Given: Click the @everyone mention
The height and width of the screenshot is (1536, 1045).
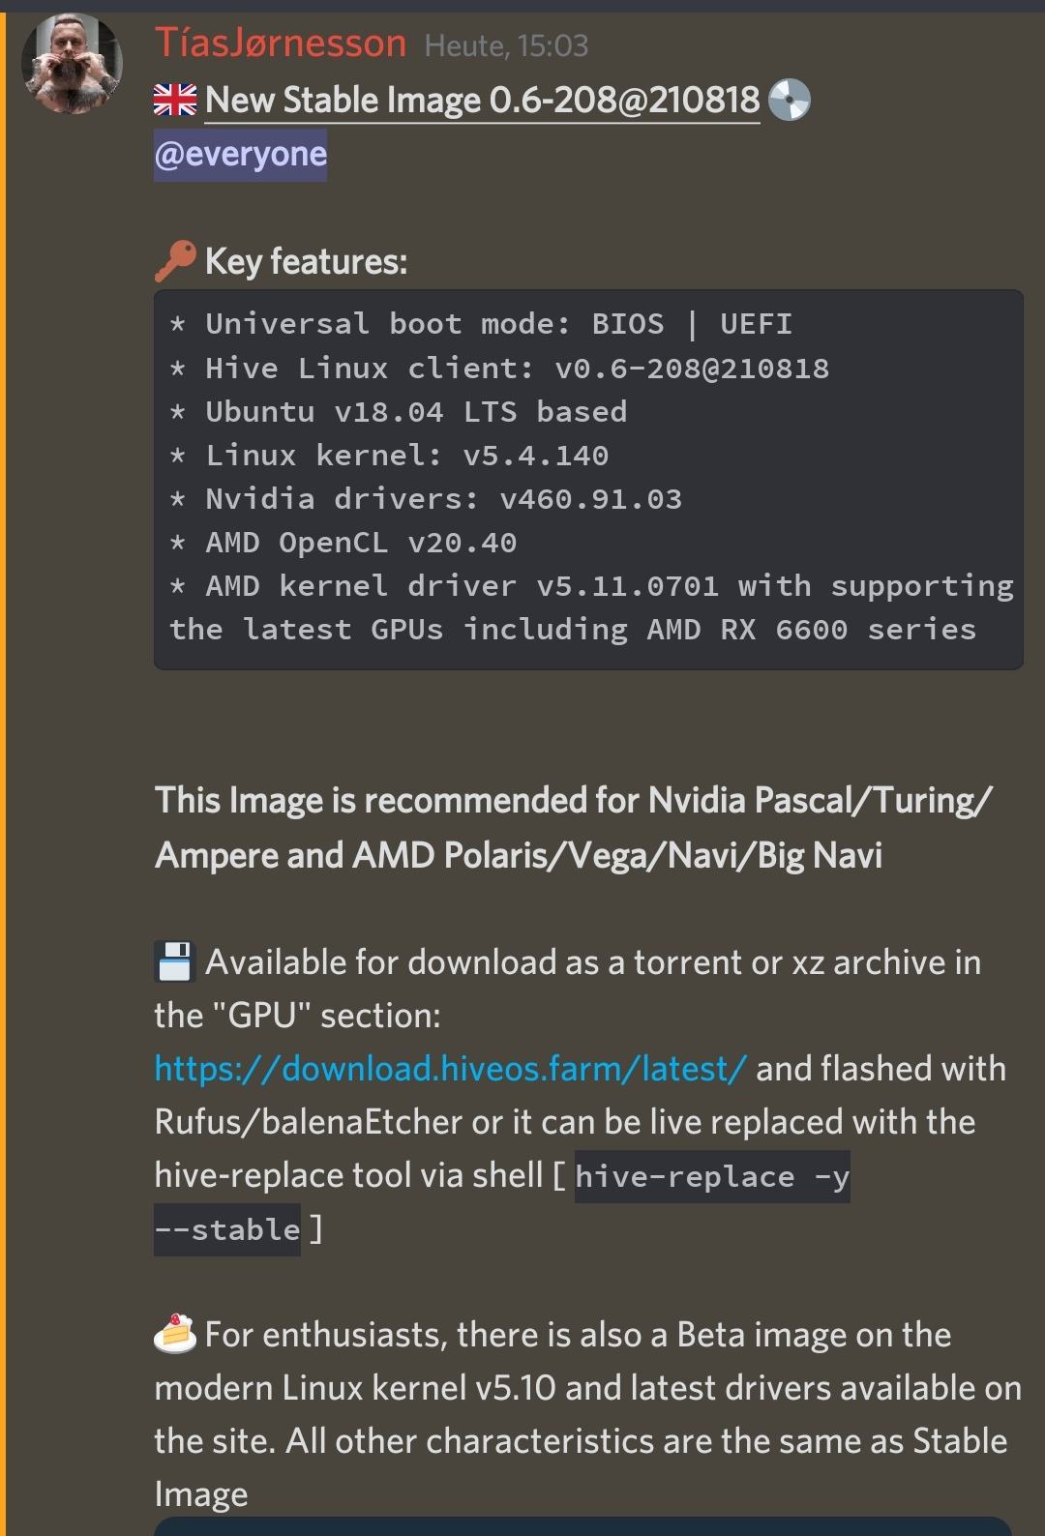Looking at the screenshot, I should click(x=241, y=154).
